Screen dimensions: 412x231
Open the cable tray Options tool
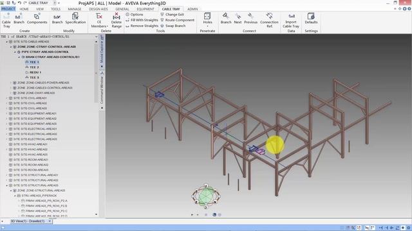(135, 14)
